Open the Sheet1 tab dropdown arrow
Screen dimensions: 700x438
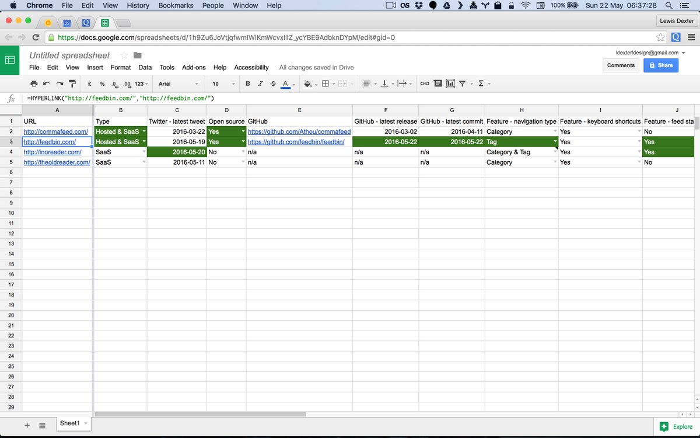[86, 423]
